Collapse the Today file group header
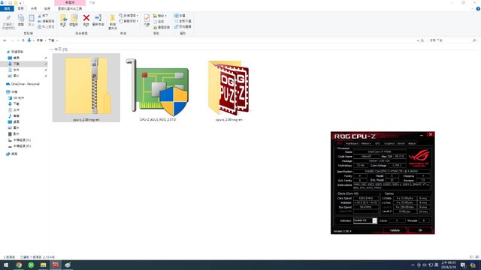The height and width of the screenshot is (270, 481). pos(52,49)
